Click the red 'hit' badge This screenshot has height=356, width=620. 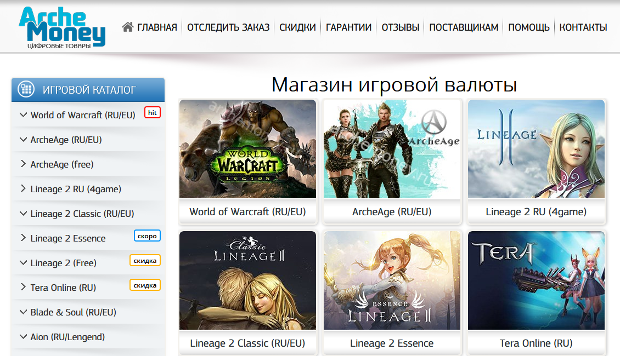pos(152,113)
